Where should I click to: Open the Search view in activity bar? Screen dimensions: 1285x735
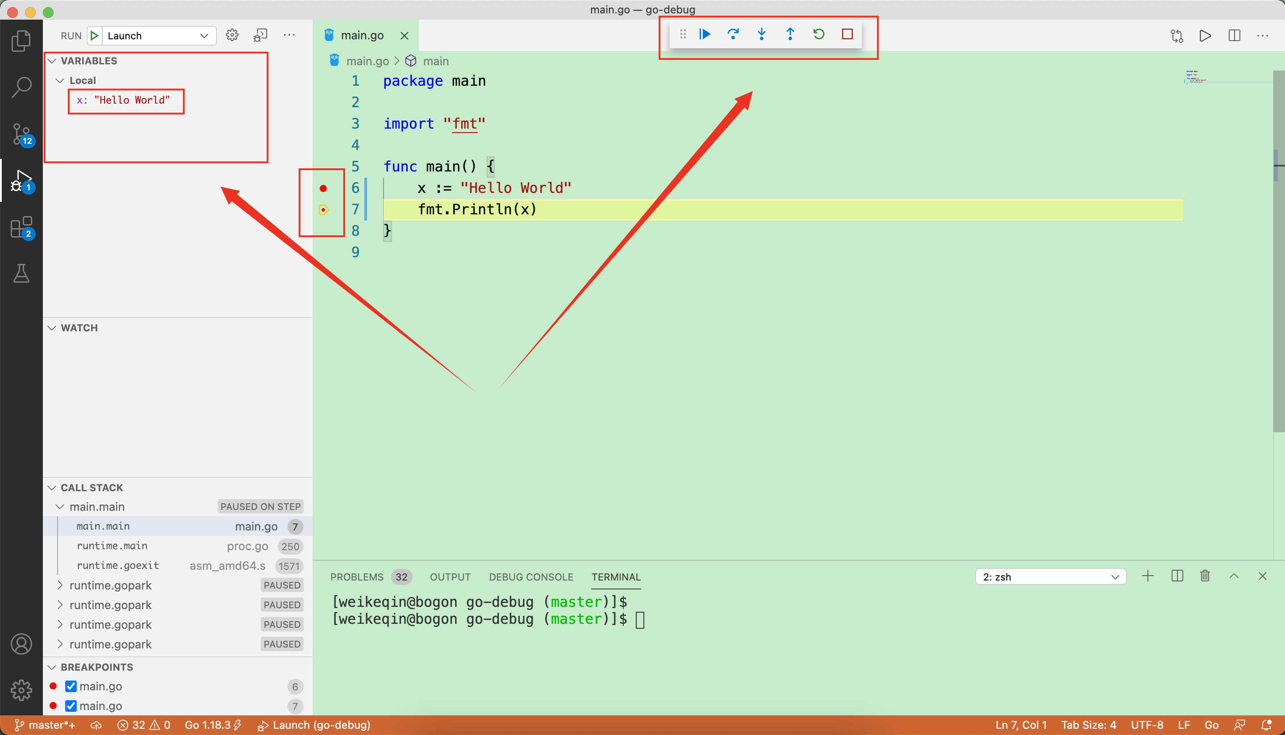[21, 87]
